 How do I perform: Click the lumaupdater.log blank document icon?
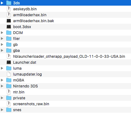point(9,74)
